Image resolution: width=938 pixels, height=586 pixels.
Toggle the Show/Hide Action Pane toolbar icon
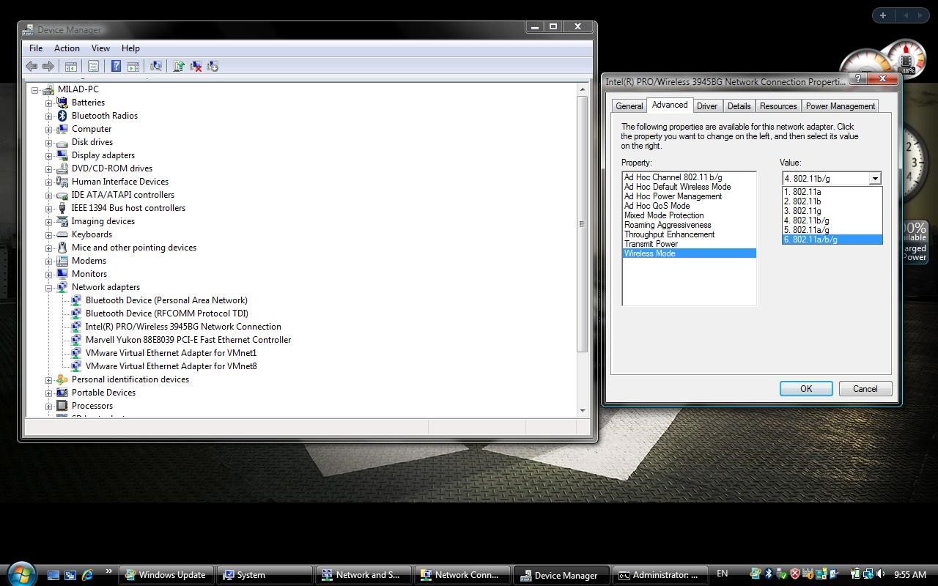pos(133,67)
